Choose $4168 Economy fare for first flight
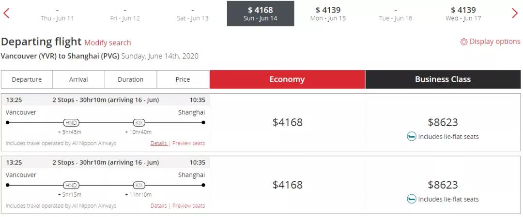Viewport: 523px width, 217px height. [x=287, y=122]
